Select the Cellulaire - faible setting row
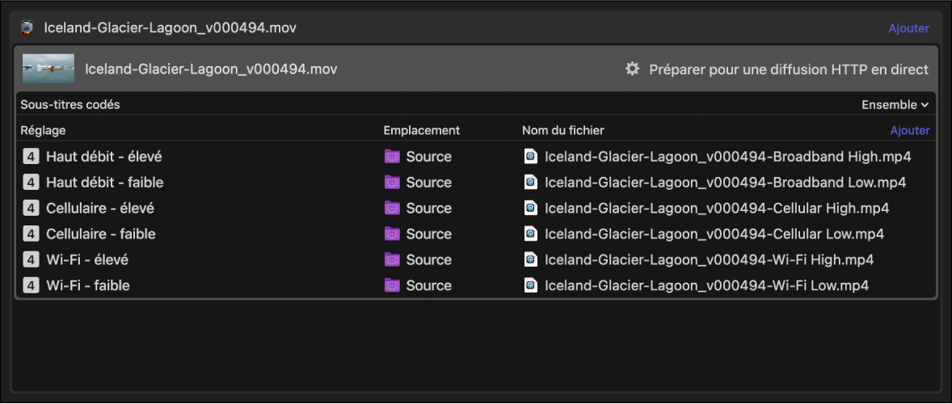This screenshot has height=404, width=952. tap(100, 234)
